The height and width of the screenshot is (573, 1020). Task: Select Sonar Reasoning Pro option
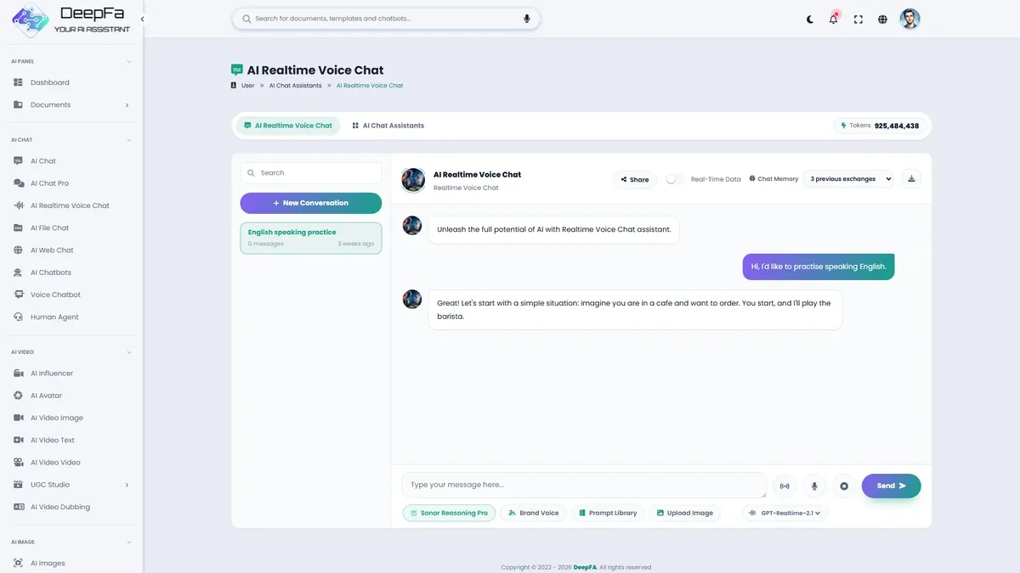click(x=449, y=513)
